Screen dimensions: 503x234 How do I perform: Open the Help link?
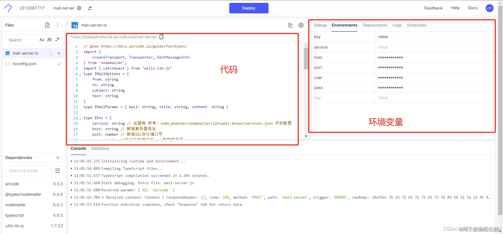455,8
